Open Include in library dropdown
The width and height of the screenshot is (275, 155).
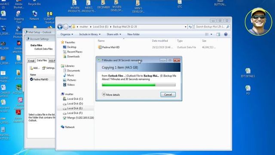coord(90,34)
